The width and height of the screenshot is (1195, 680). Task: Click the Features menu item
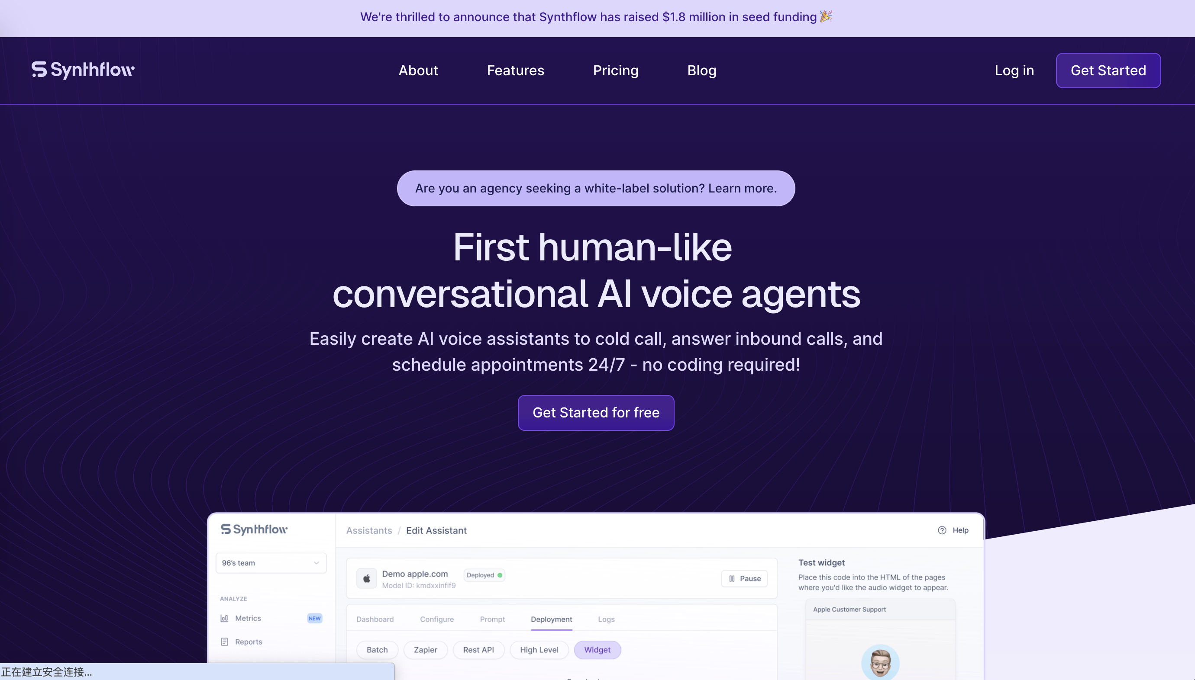click(515, 71)
